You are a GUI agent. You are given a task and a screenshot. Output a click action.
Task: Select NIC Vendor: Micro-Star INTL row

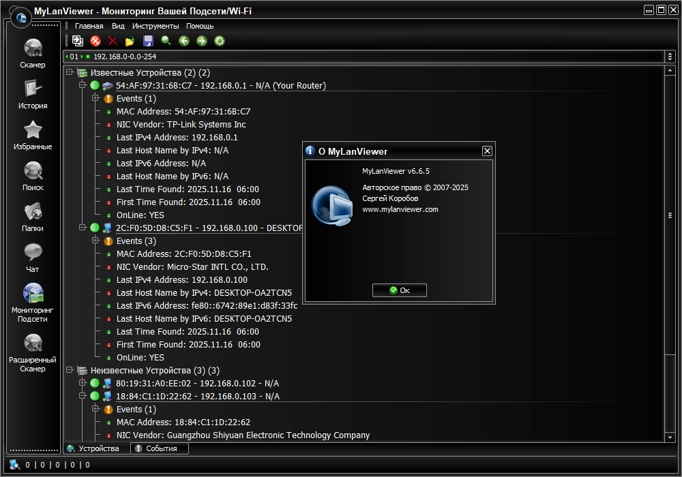click(x=192, y=267)
